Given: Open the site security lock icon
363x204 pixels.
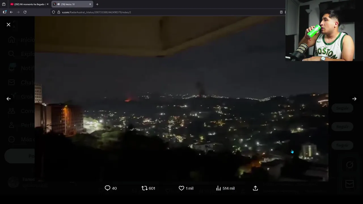Looking at the screenshot, I should point(59,12).
